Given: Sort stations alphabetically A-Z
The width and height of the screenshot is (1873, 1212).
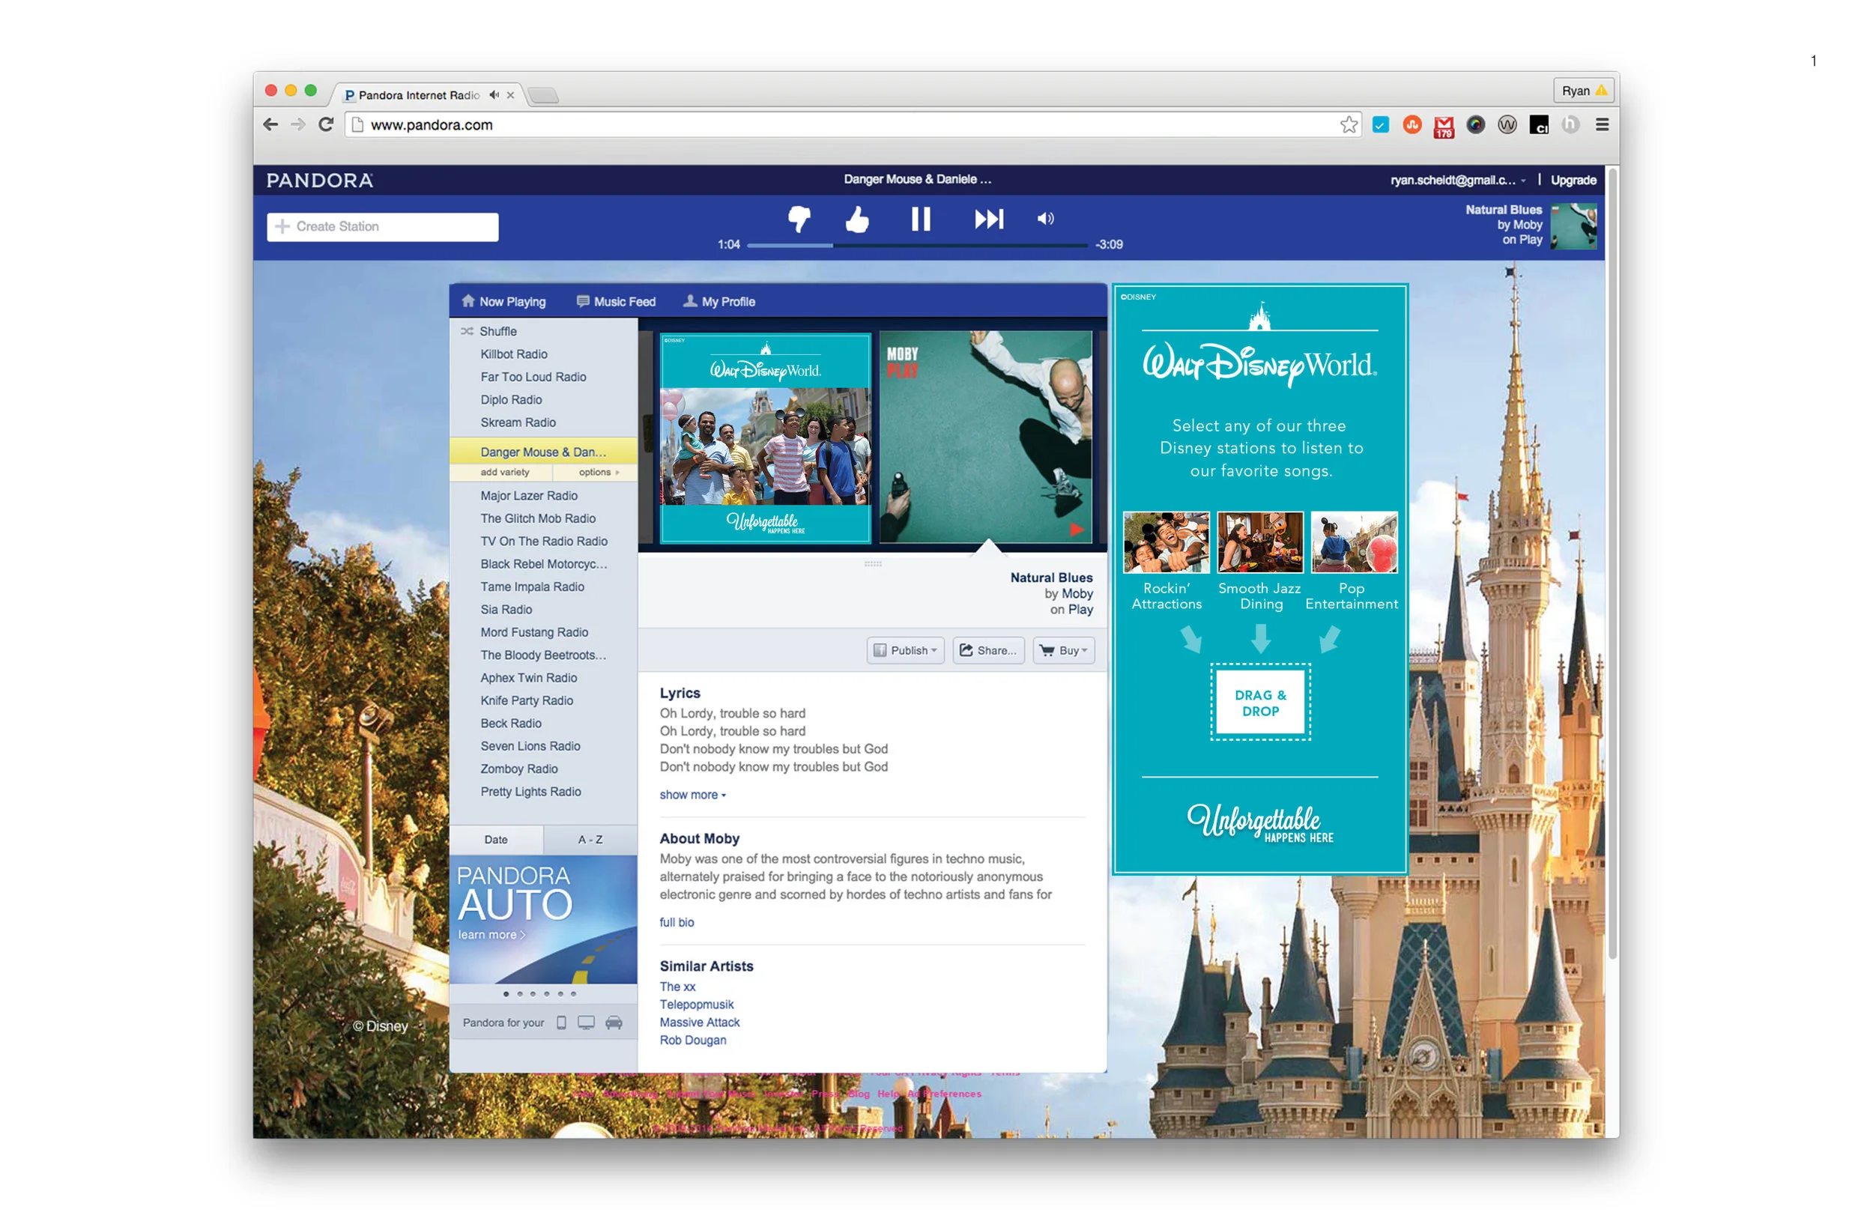Looking at the screenshot, I should [590, 840].
